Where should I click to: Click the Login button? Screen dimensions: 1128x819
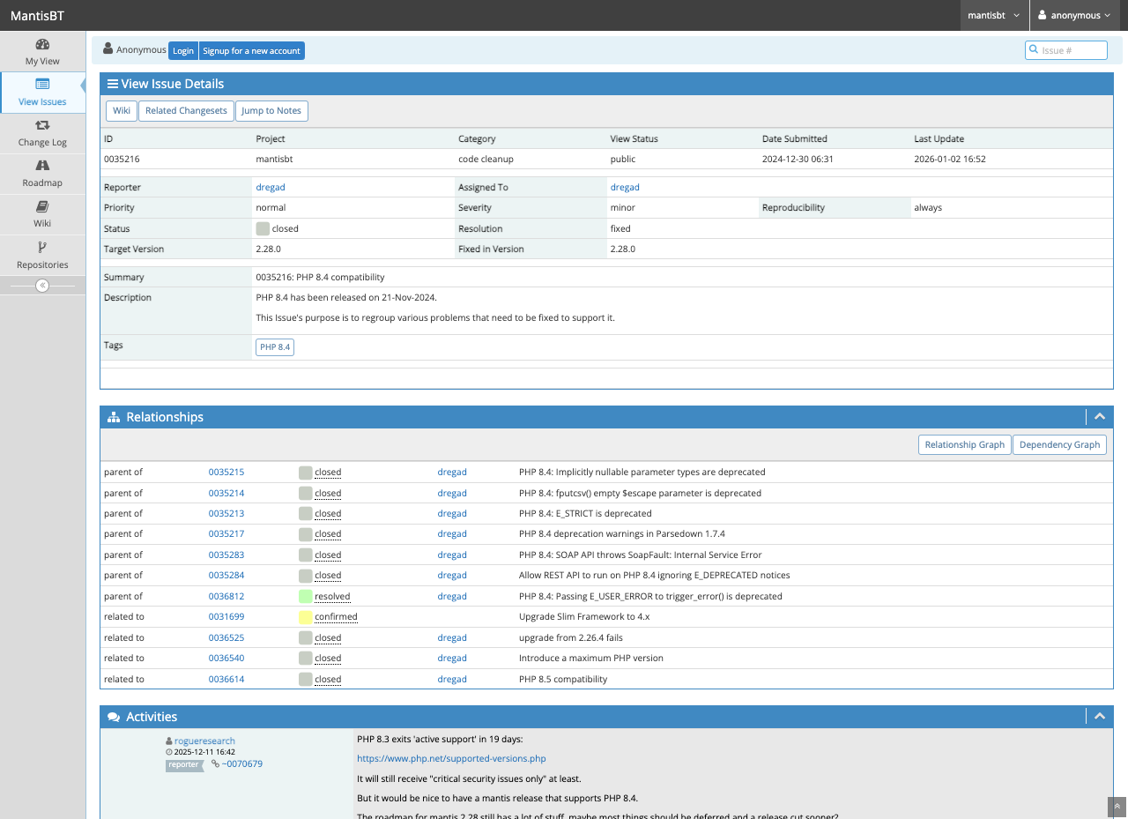point(183,51)
